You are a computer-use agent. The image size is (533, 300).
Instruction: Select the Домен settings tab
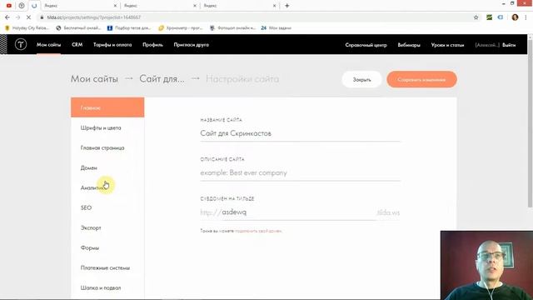click(x=107, y=168)
